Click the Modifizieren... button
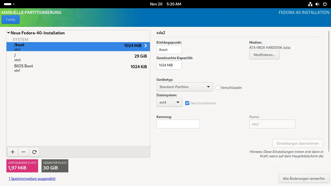Screen dimensions: 331x186 point(264,55)
